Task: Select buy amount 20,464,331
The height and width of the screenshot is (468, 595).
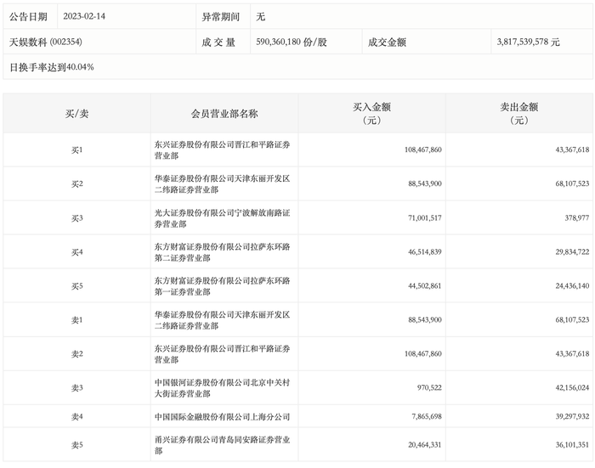Action: point(425,445)
